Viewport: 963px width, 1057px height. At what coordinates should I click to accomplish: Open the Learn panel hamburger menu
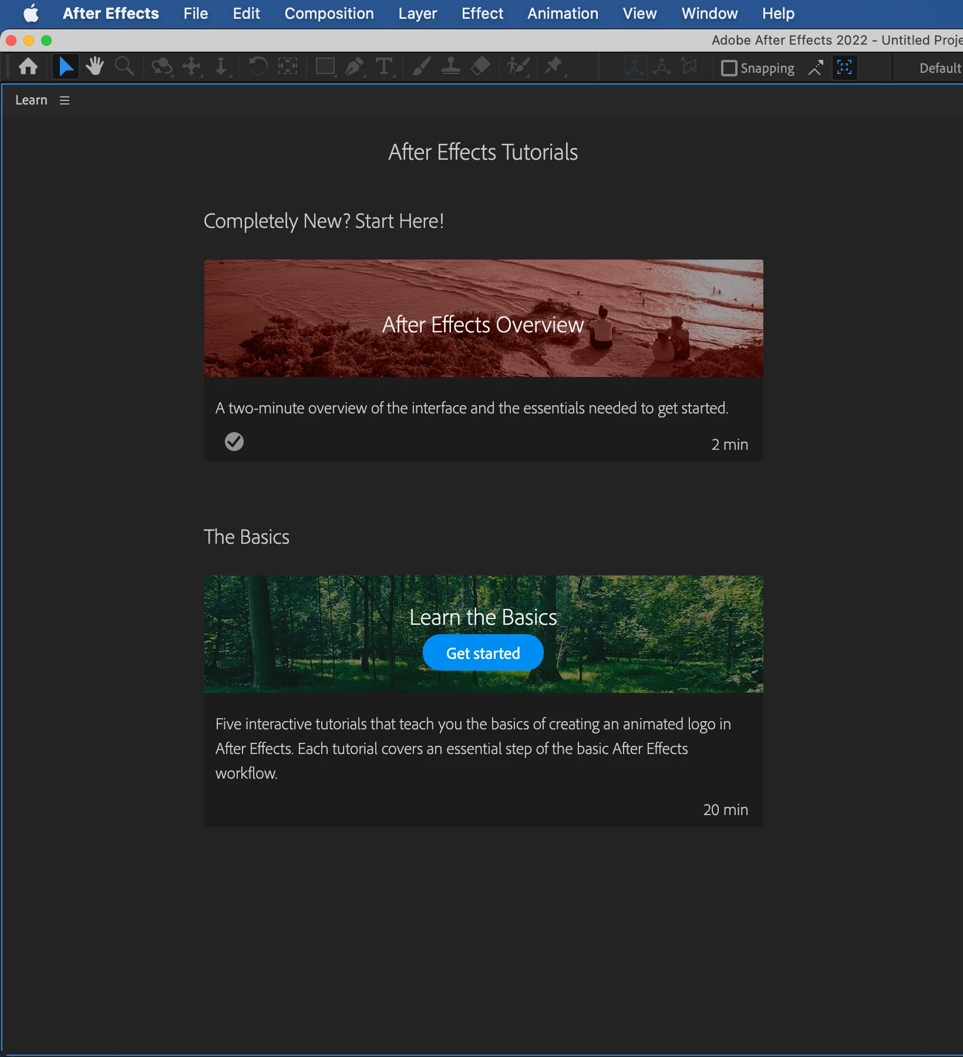[x=65, y=100]
